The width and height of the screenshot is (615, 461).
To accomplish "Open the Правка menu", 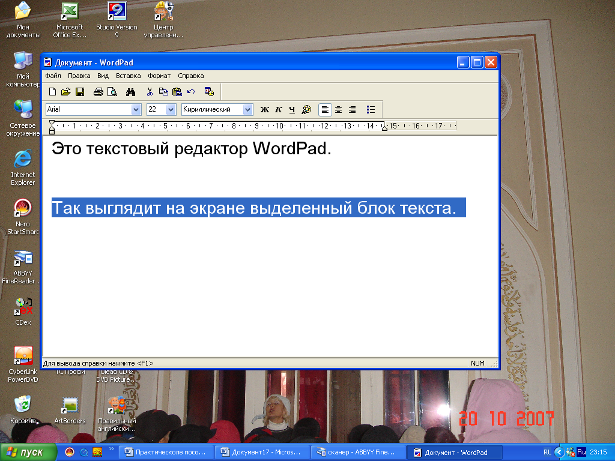I will (x=79, y=76).
